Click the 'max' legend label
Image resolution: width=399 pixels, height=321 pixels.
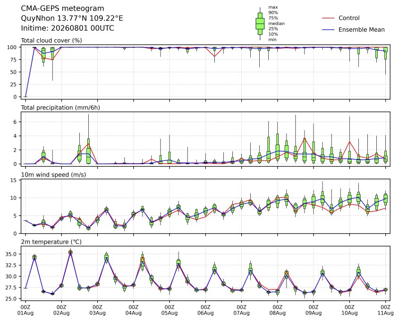pyautogui.click(x=273, y=8)
